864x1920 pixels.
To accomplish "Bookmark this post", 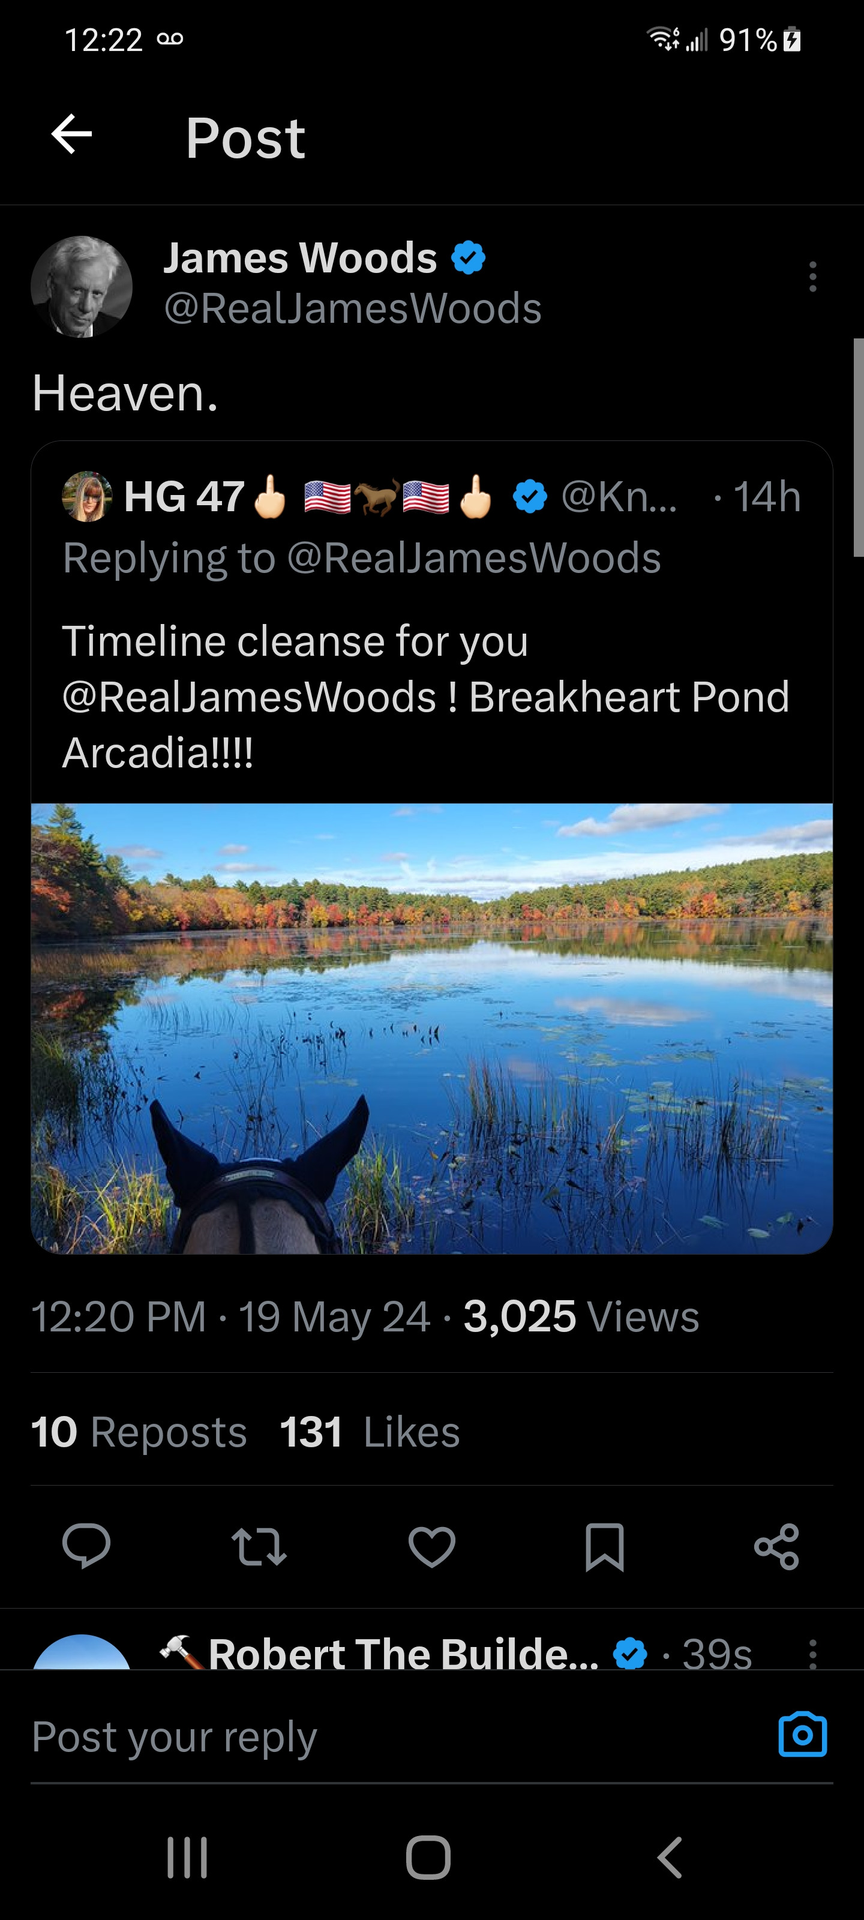I will (x=604, y=1546).
